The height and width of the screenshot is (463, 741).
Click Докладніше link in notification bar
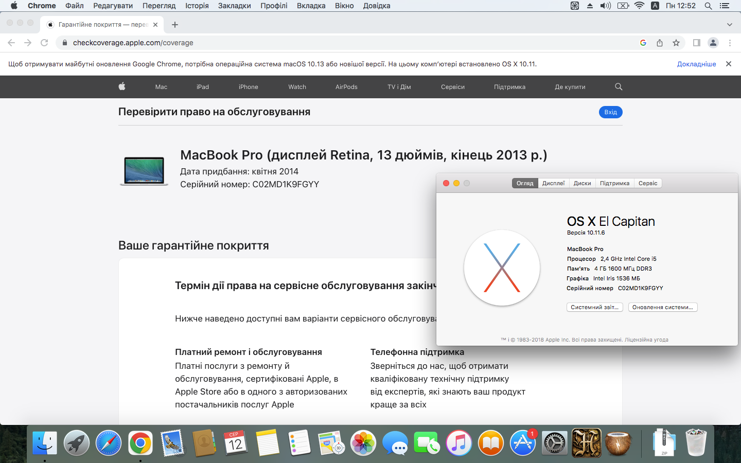(697, 64)
